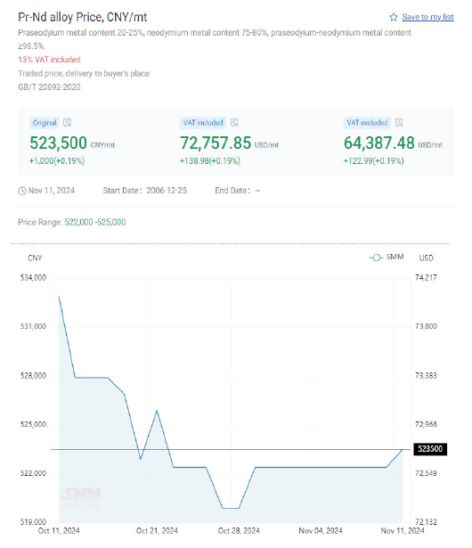Click the search icon next to VAT excluded
Screen dimensions: 472x548
pyautogui.click(x=399, y=123)
